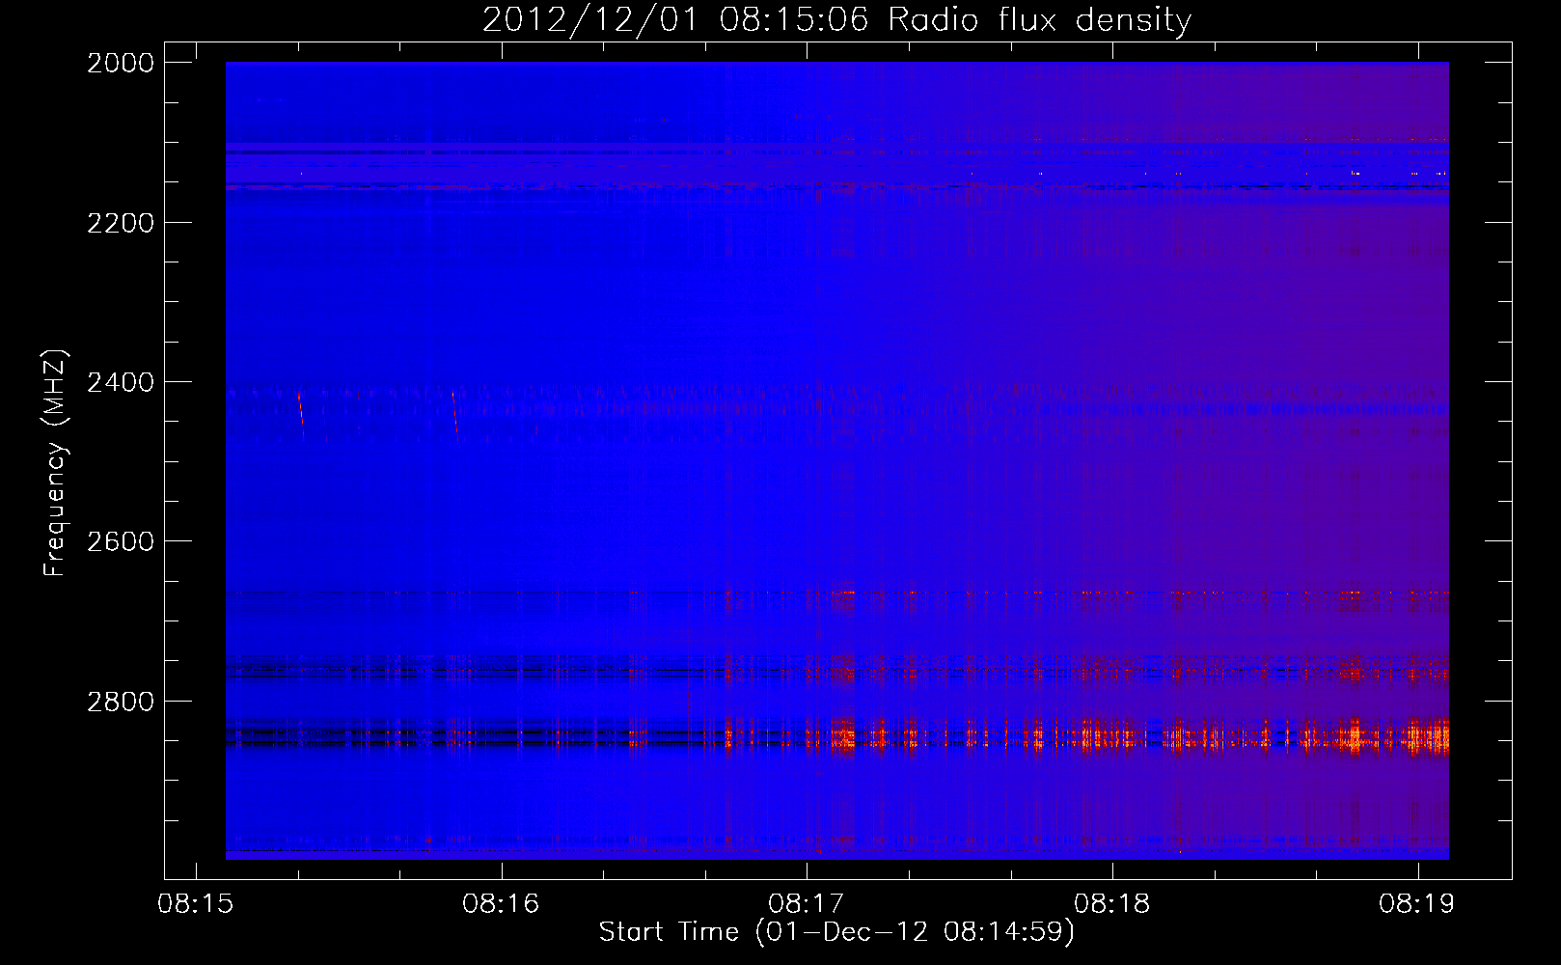The image size is (1561, 965).
Task: Click the 08:18 time tick label
Action: [x=1112, y=904]
